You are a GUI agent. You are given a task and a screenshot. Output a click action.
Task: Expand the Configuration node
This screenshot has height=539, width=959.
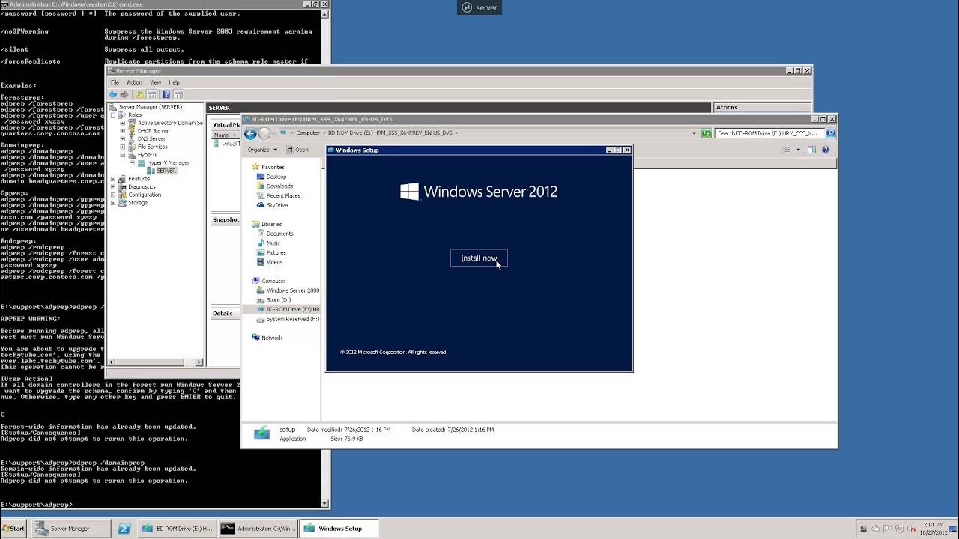coord(114,195)
